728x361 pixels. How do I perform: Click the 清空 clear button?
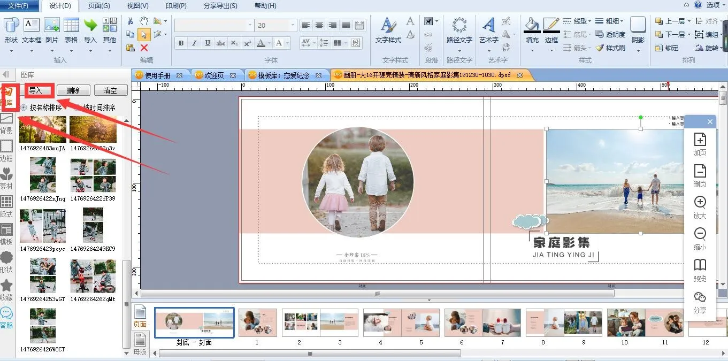pyautogui.click(x=110, y=90)
